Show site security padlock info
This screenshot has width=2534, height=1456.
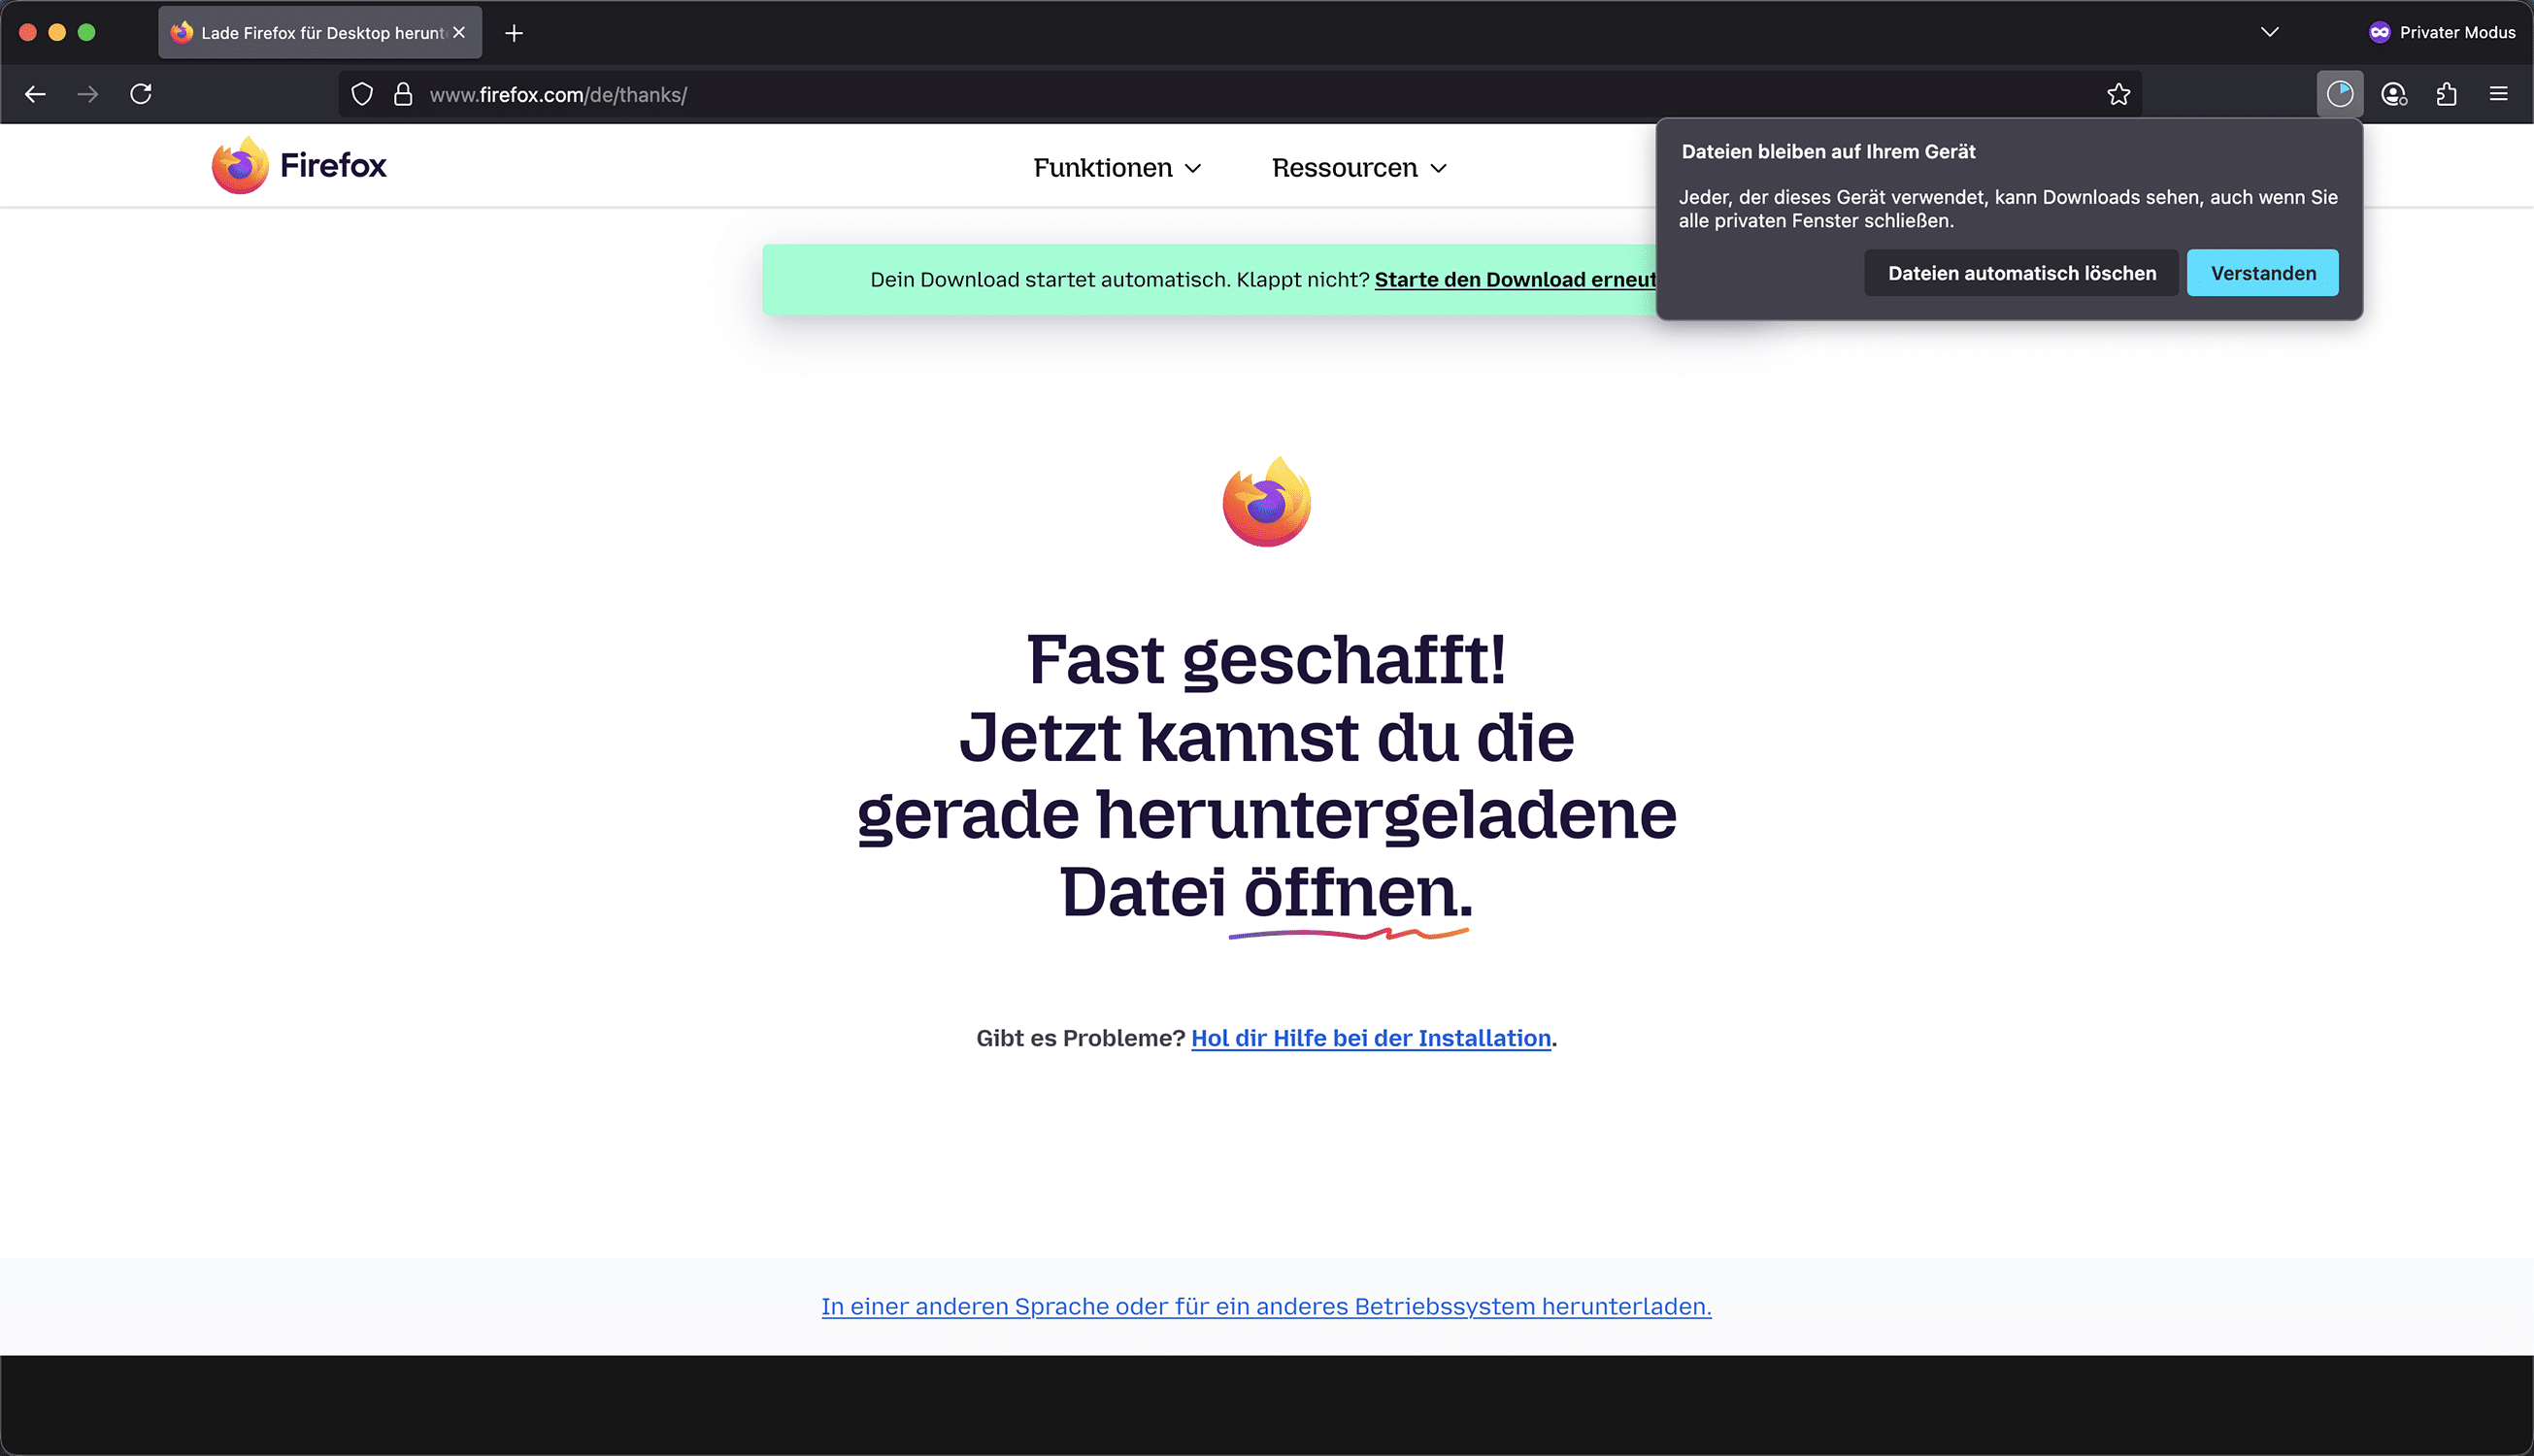(x=403, y=94)
